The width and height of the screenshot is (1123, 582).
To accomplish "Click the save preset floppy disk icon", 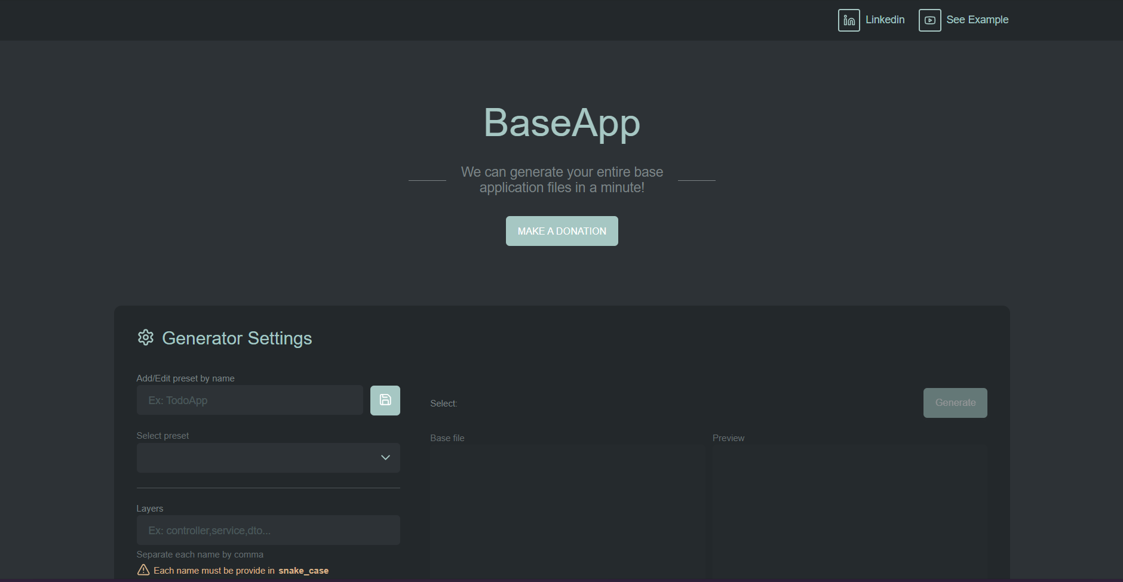I will (x=385, y=400).
